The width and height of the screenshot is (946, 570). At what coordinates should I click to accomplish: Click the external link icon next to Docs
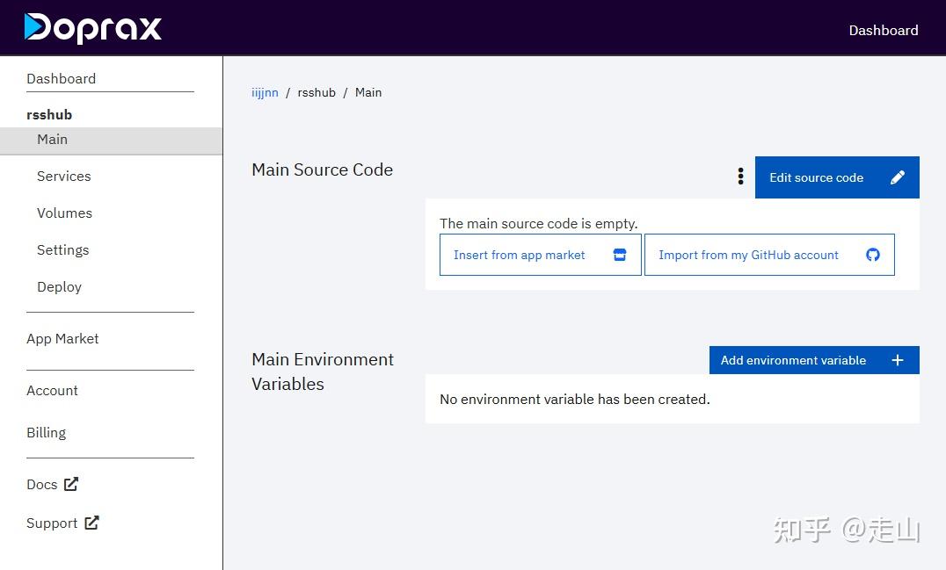[x=71, y=484]
